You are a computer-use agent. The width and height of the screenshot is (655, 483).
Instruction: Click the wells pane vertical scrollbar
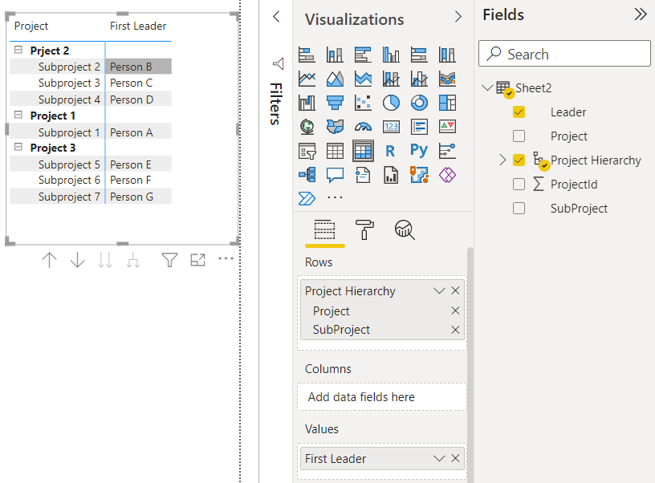470,365
